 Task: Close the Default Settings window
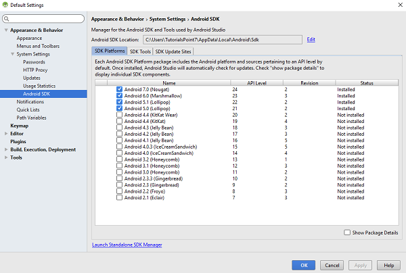pyautogui.click(x=396, y=5)
